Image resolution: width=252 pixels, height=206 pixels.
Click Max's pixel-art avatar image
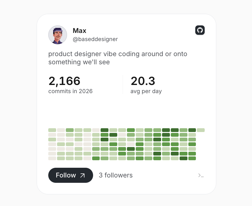coord(58,35)
